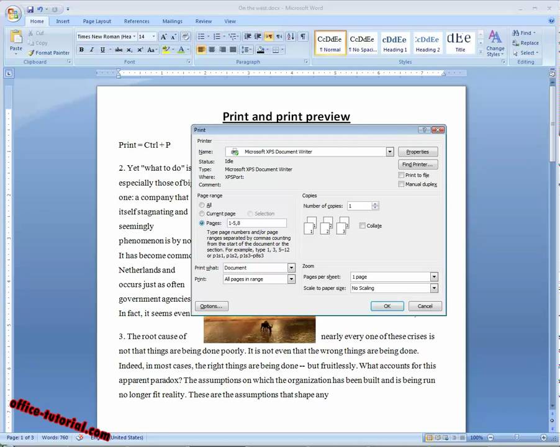The height and width of the screenshot is (447, 560).
Task: Expand the Select menu in Editing
Action: click(x=537, y=53)
